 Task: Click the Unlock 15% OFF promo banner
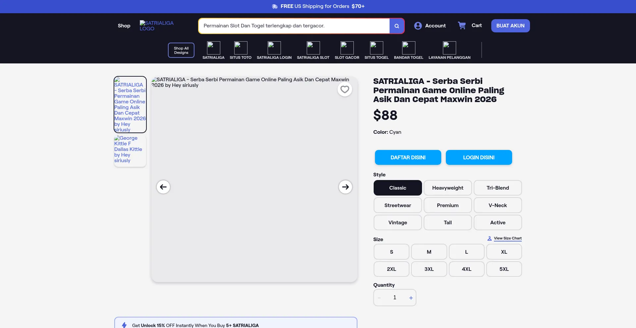click(x=236, y=323)
